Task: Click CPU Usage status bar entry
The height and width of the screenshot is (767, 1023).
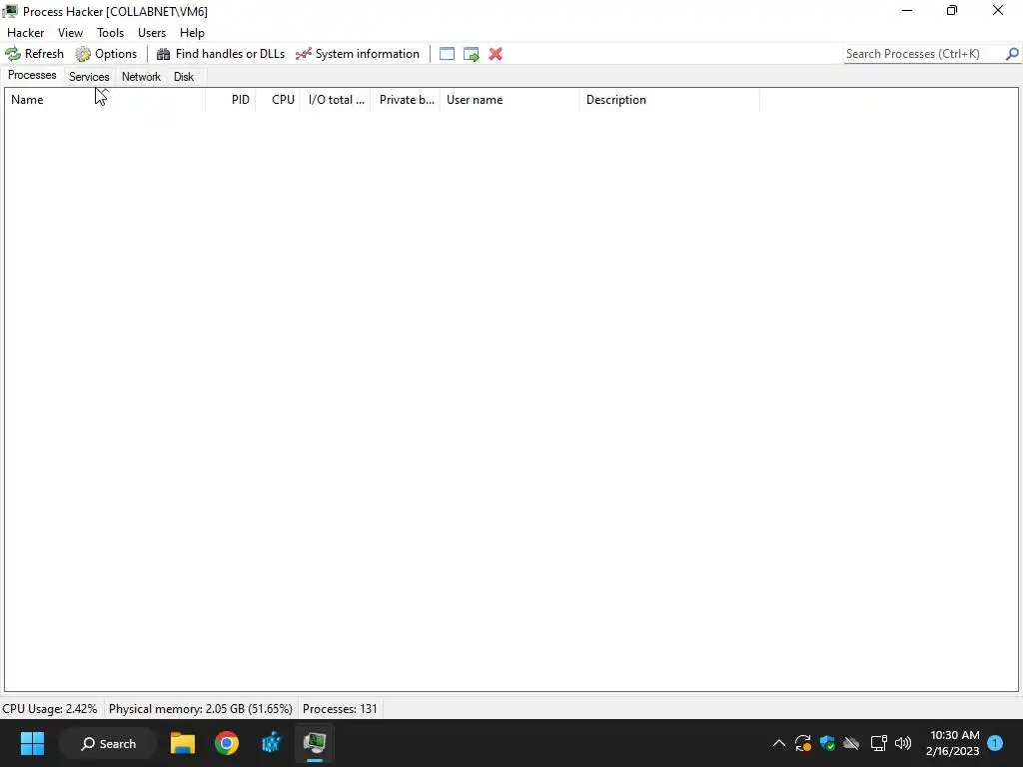Action: coord(50,709)
